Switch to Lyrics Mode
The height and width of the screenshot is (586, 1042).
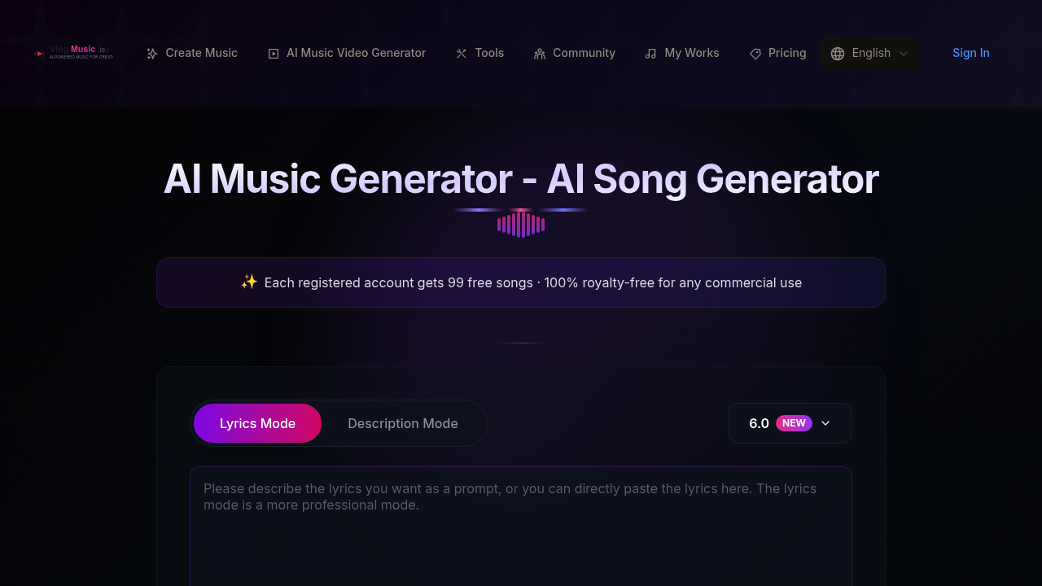(x=257, y=423)
